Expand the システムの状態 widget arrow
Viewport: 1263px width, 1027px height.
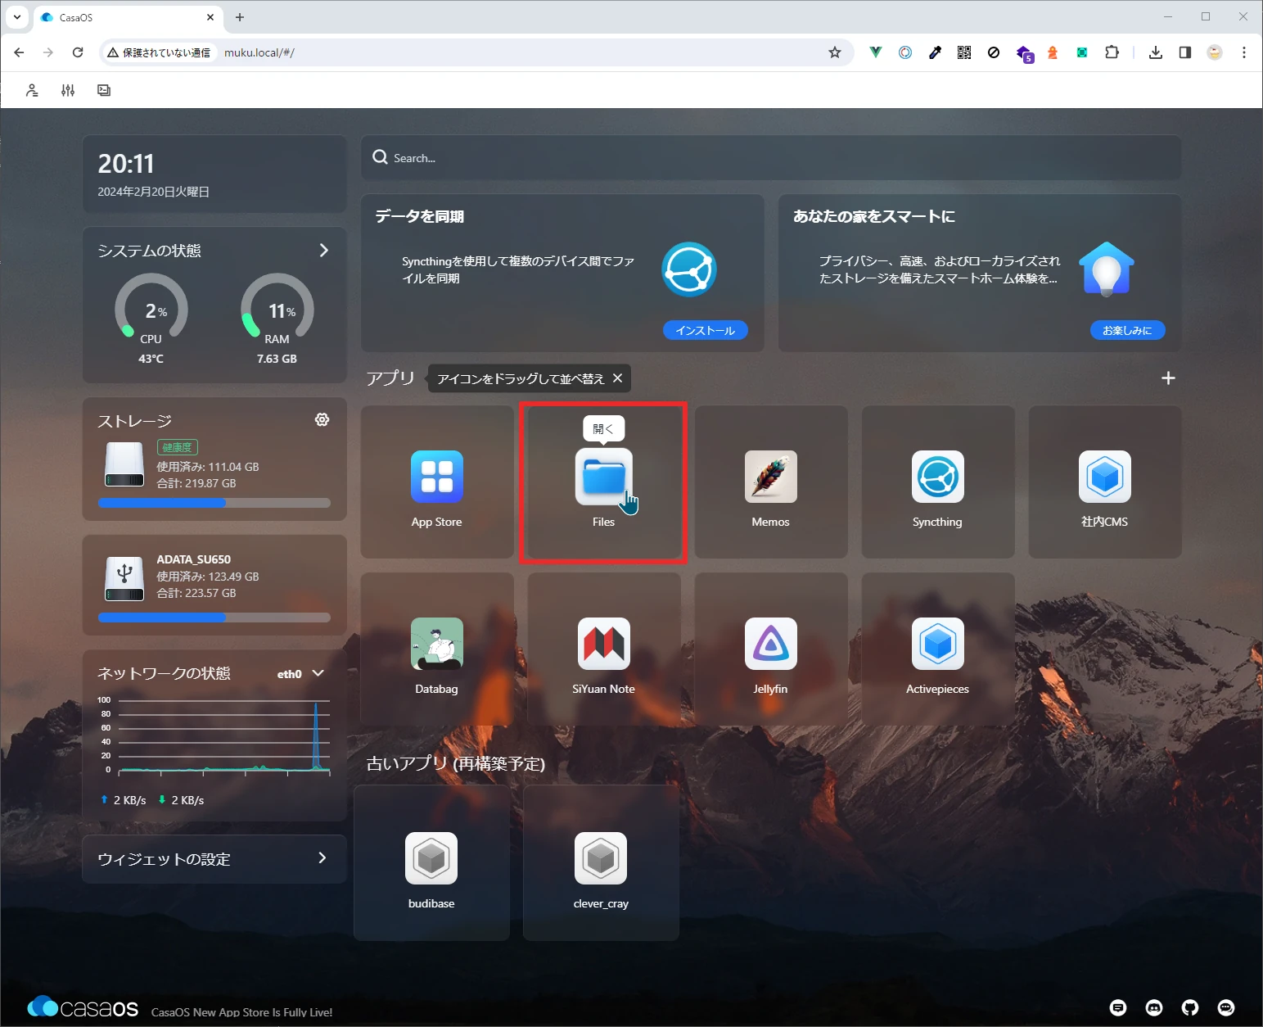(x=324, y=250)
